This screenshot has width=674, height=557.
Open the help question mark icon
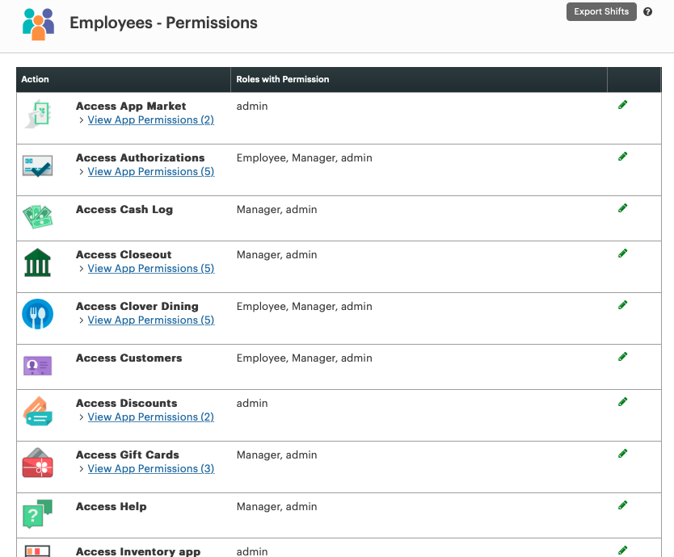[647, 11]
